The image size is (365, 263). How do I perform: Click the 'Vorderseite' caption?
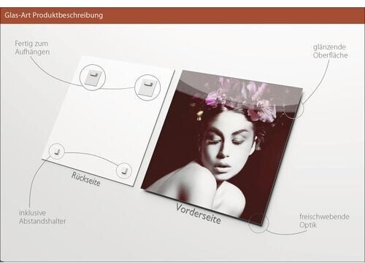[199, 213]
